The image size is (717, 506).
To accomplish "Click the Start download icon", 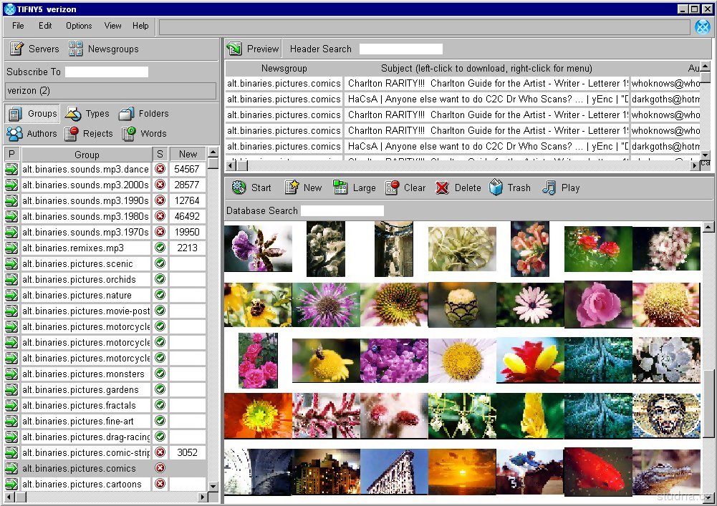I will pyautogui.click(x=239, y=188).
